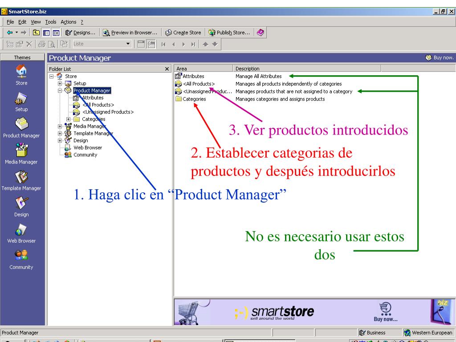The width and height of the screenshot is (456, 342).
Task: Expand the Design tree node
Action: pos(60,140)
